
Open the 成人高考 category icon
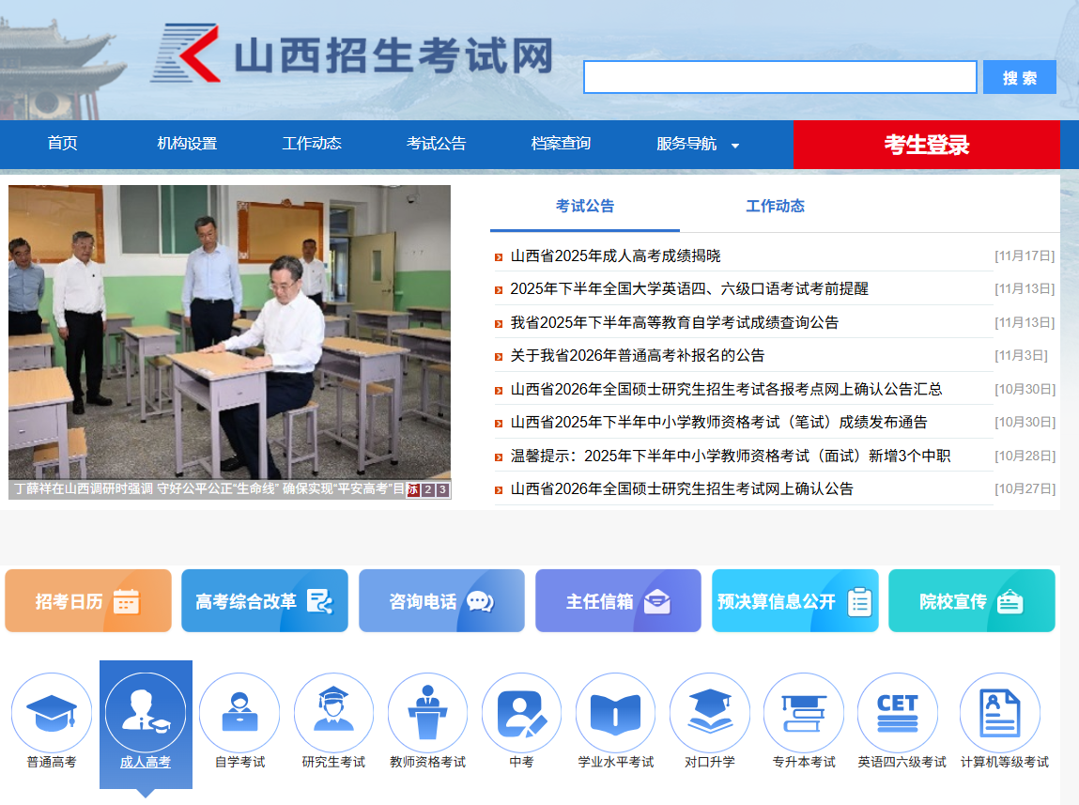coord(146,712)
